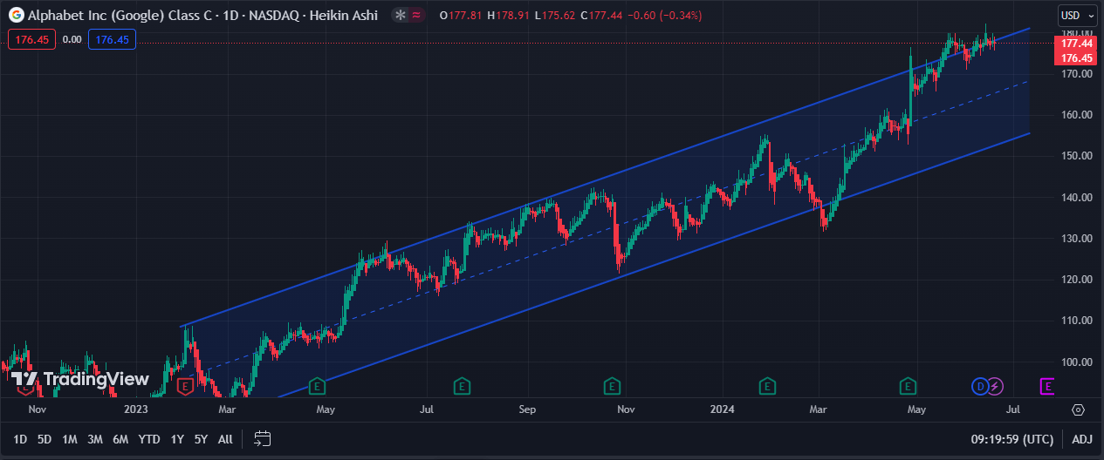
Task: Click the green earnings marker right of 2024 label
Action: [x=767, y=385]
